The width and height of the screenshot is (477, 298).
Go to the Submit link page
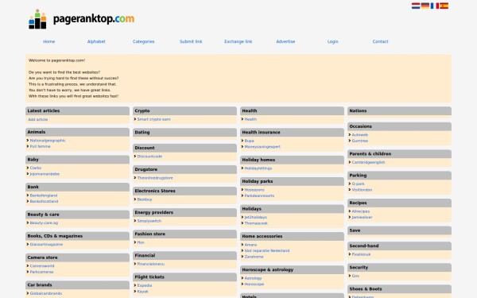(191, 41)
